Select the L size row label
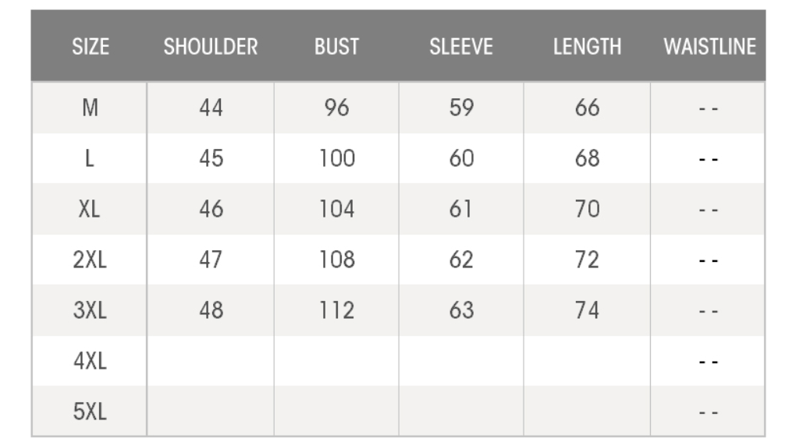Screen dimensions: 803x442 [90, 159]
